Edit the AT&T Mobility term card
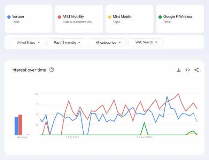Viewport: 209px width, 160px height. (79, 19)
